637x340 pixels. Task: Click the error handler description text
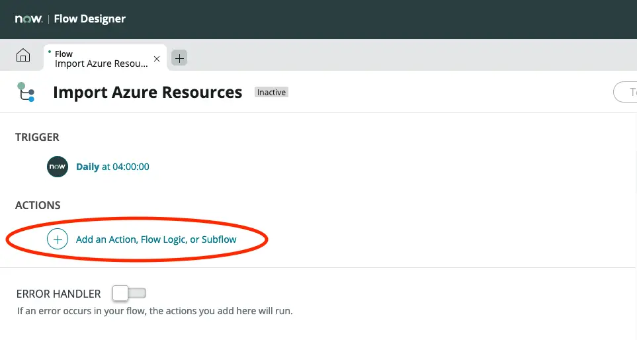154,310
